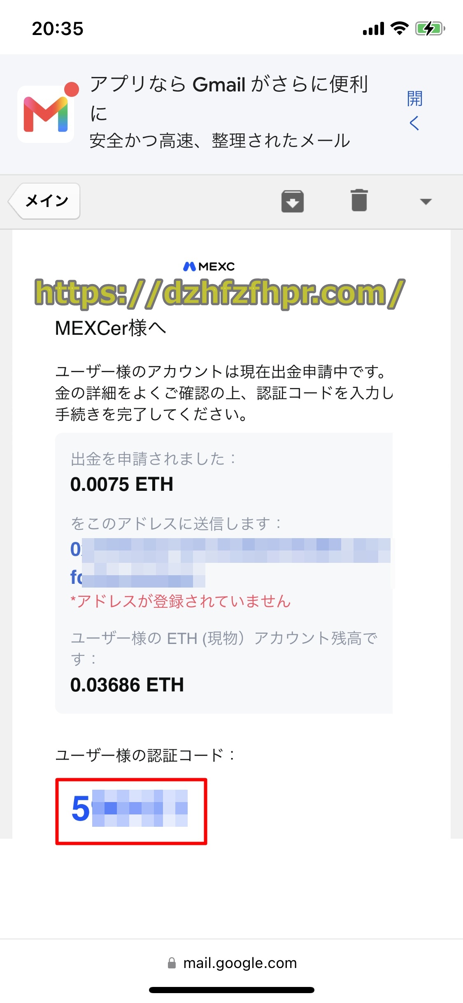Tap the mail.google.com address bar
This screenshot has width=463, height=1003.
click(x=232, y=963)
